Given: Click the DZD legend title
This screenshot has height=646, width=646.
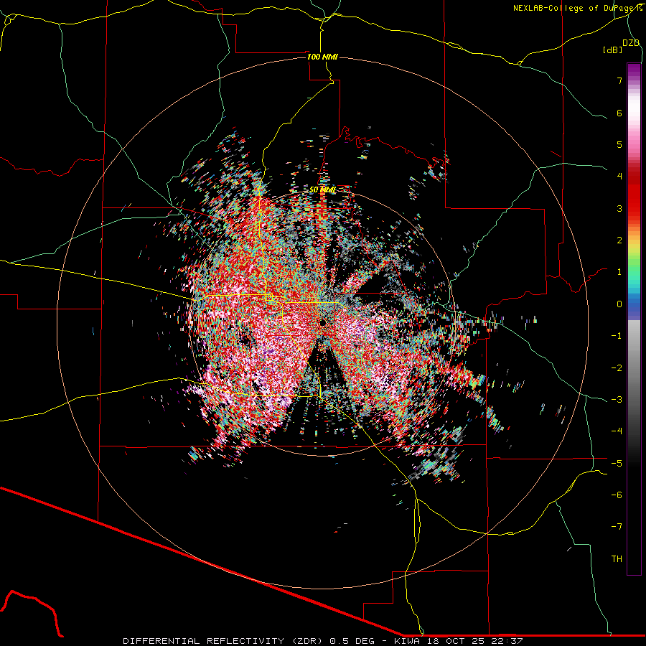Looking at the screenshot, I should pos(631,43).
